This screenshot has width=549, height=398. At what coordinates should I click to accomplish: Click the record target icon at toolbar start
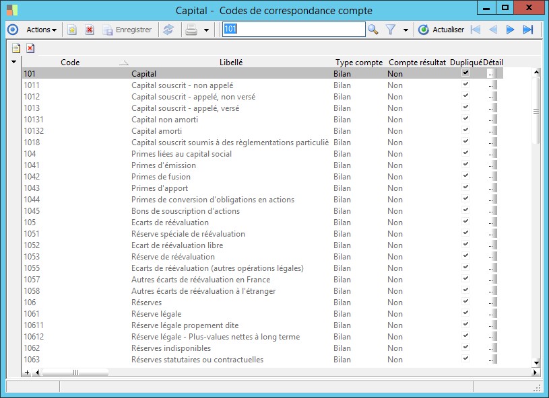click(11, 30)
